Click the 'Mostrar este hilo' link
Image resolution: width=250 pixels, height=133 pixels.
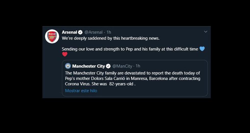click(81, 91)
